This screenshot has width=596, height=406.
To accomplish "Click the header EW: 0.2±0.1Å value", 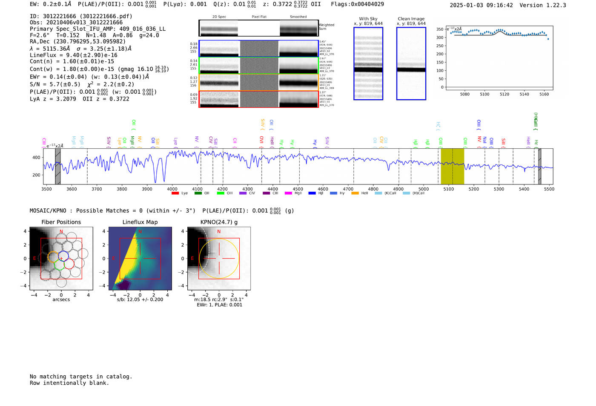I will point(51,4).
